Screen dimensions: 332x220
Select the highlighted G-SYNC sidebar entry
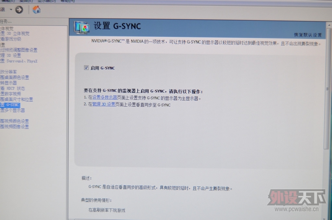coord(10,105)
